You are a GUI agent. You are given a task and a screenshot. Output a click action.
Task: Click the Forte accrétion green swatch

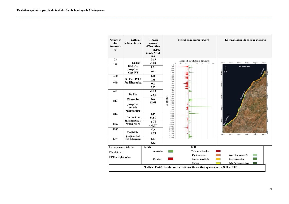pos(255,159)
